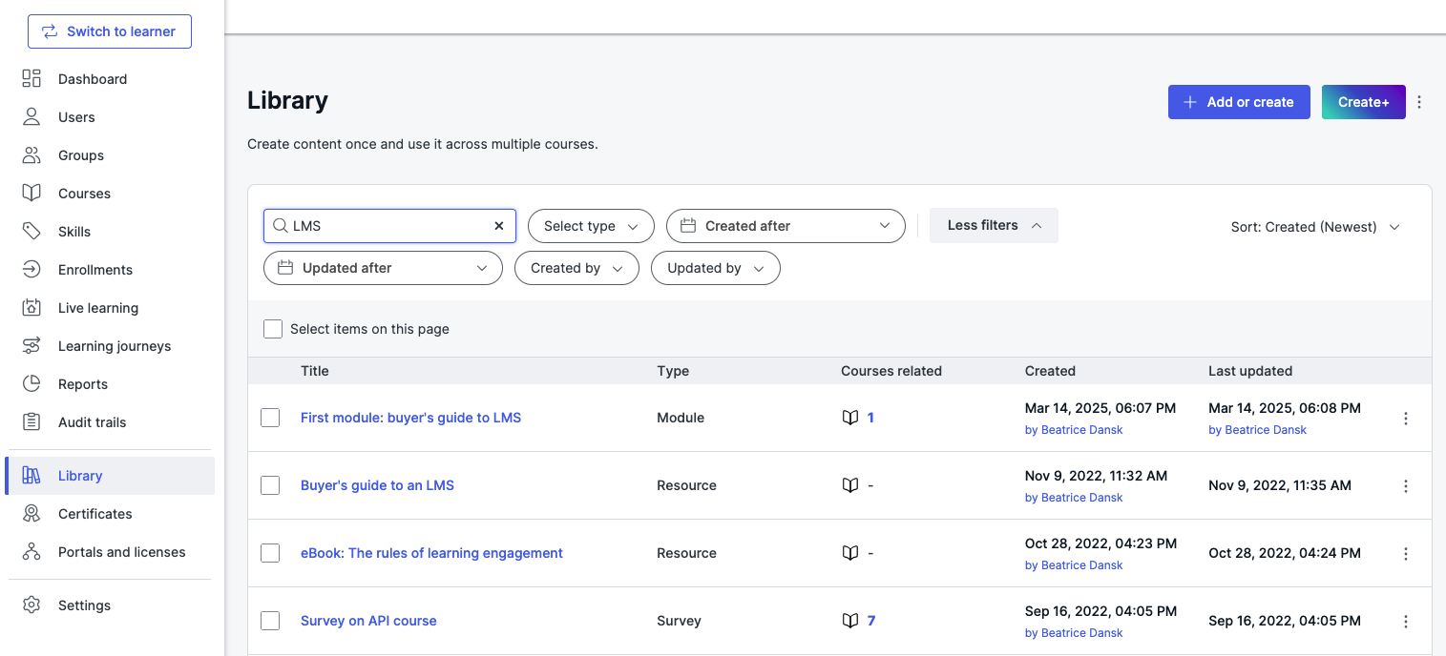Open row menu for First module buyer's guide
This screenshot has height=656, width=1446.
pos(1405,419)
